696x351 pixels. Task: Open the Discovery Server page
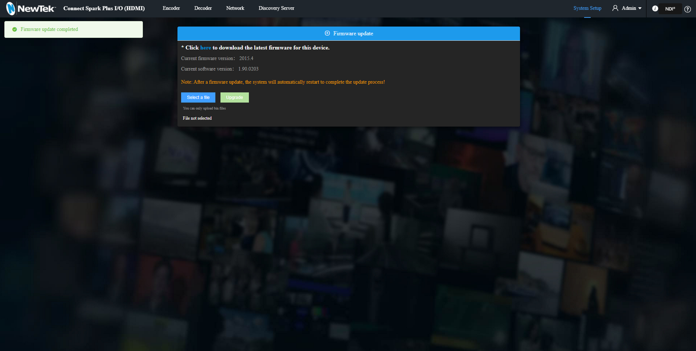276,8
